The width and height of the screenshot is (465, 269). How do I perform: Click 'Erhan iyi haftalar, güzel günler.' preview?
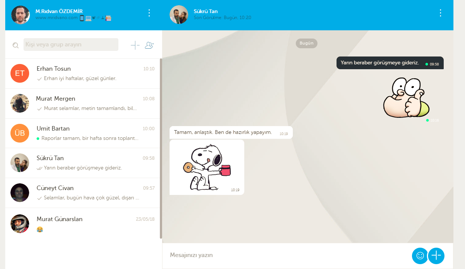(80, 79)
